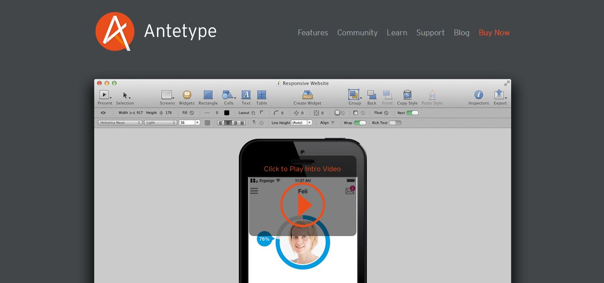This screenshot has width=604, height=283.
Task: Click the Paste Style icon
Action: pos(432,95)
